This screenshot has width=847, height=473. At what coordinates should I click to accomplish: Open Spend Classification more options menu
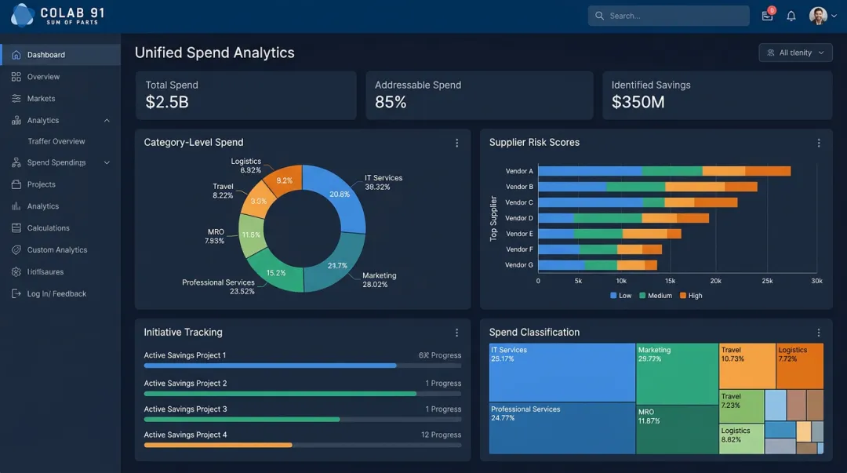point(819,333)
